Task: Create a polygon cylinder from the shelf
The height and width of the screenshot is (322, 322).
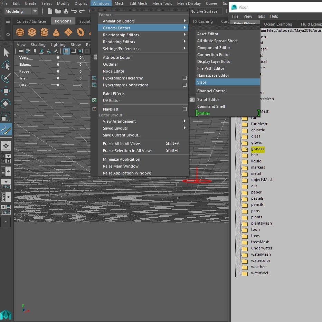Action: click(44, 32)
